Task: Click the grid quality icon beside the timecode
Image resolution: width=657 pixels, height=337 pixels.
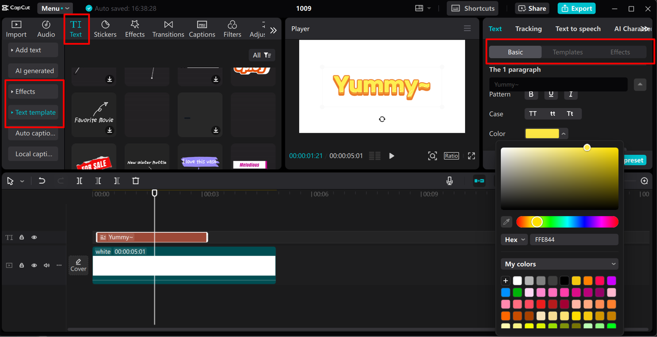Action: click(375, 156)
